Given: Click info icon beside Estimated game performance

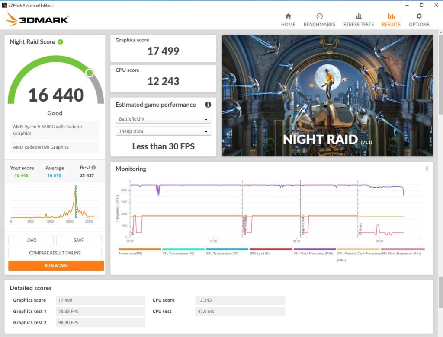Looking at the screenshot, I should [208, 105].
